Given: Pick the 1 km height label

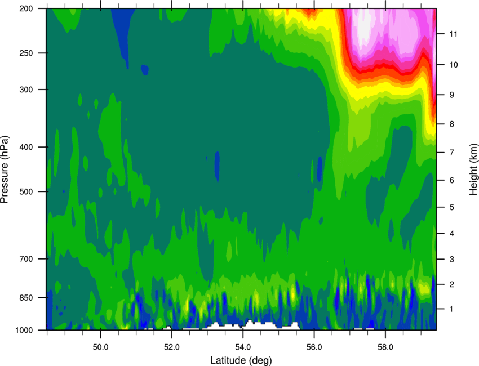Looking at the screenshot, I should [452, 309].
